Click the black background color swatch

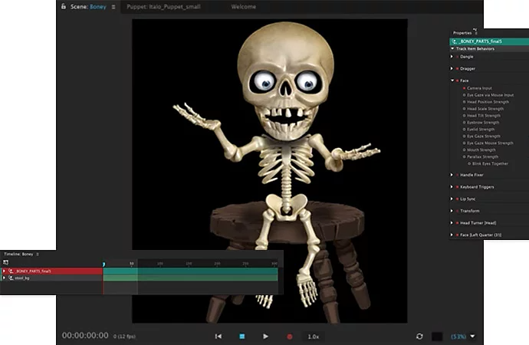pyautogui.click(x=437, y=336)
